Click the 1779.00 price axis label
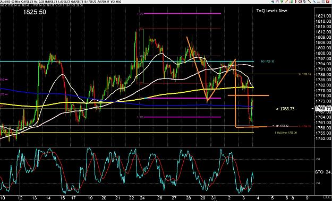 click(323, 91)
